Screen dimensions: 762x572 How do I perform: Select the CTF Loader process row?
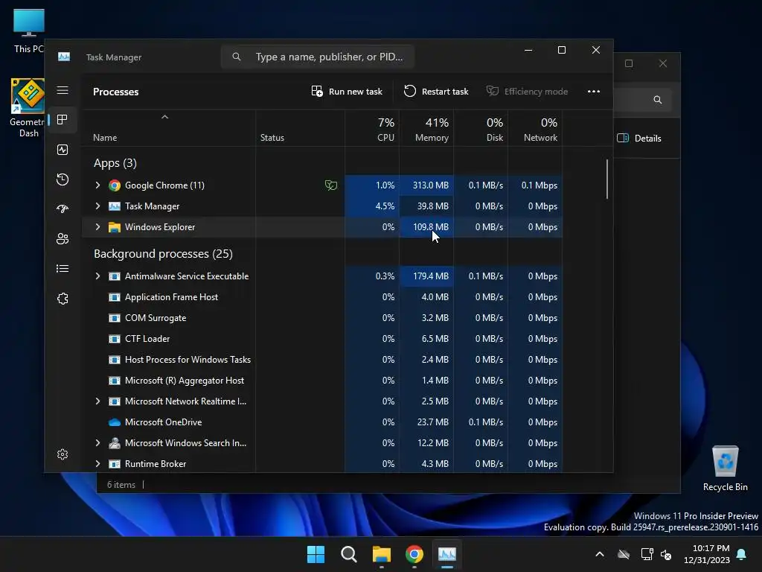coord(321,339)
